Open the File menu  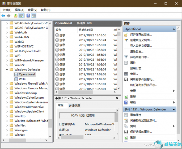[7, 10]
